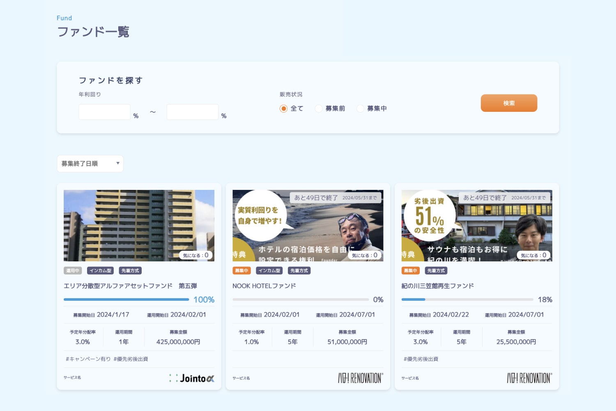616x411 pixels.
Task: Open the 紀の川三笠館再生ファンド title link
Action: 438,286
